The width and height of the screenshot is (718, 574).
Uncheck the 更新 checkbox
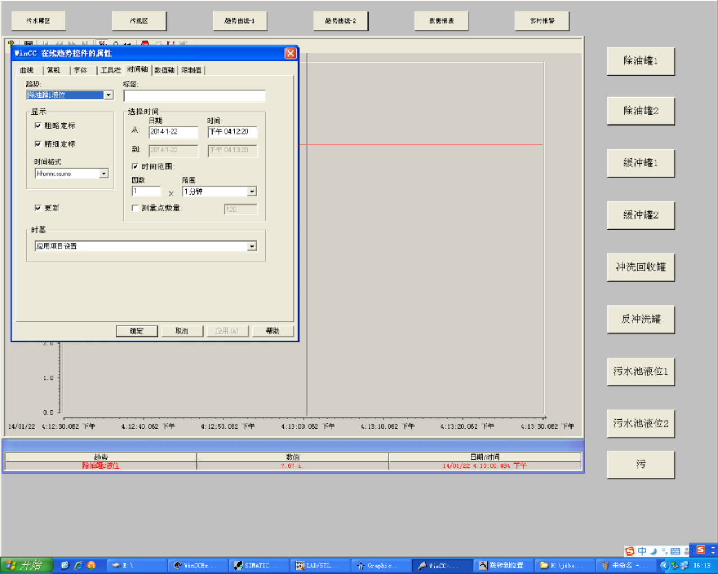[38, 208]
